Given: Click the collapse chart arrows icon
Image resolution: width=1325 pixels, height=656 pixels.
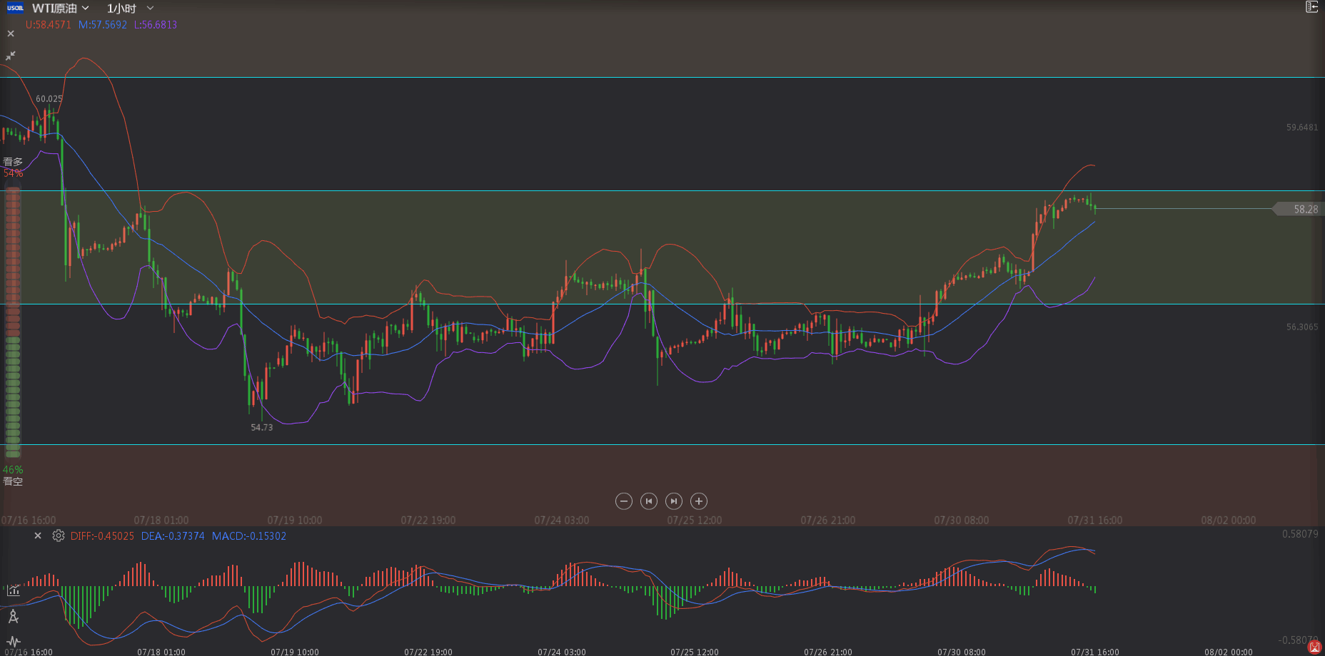Looking at the screenshot, I should click(x=11, y=56).
